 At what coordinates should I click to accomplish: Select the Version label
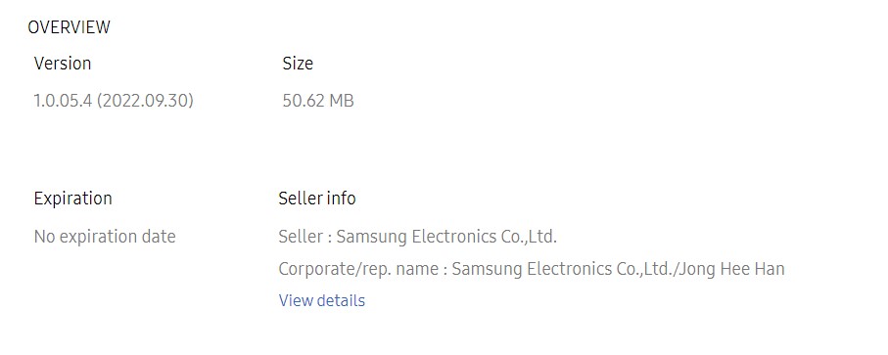[x=63, y=64]
